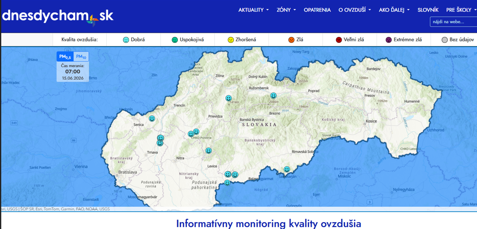Click the Humenné town label

[412, 101]
